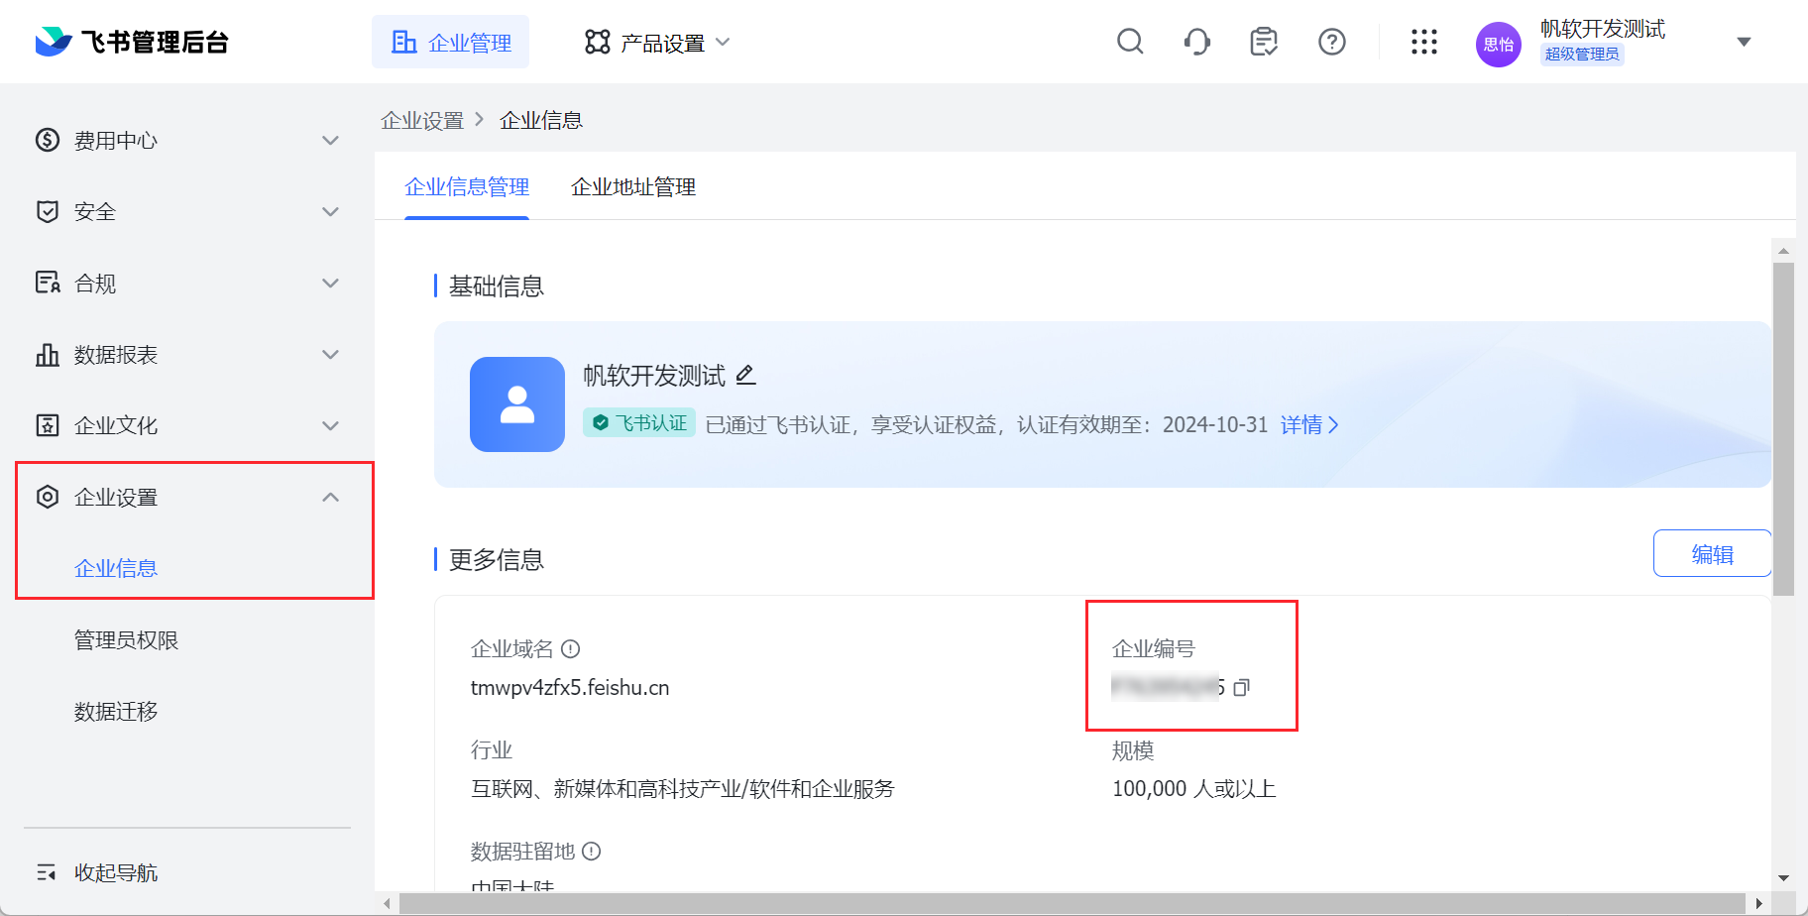
Task: Click the scroll up arrow
Action: click(1783, 250)
